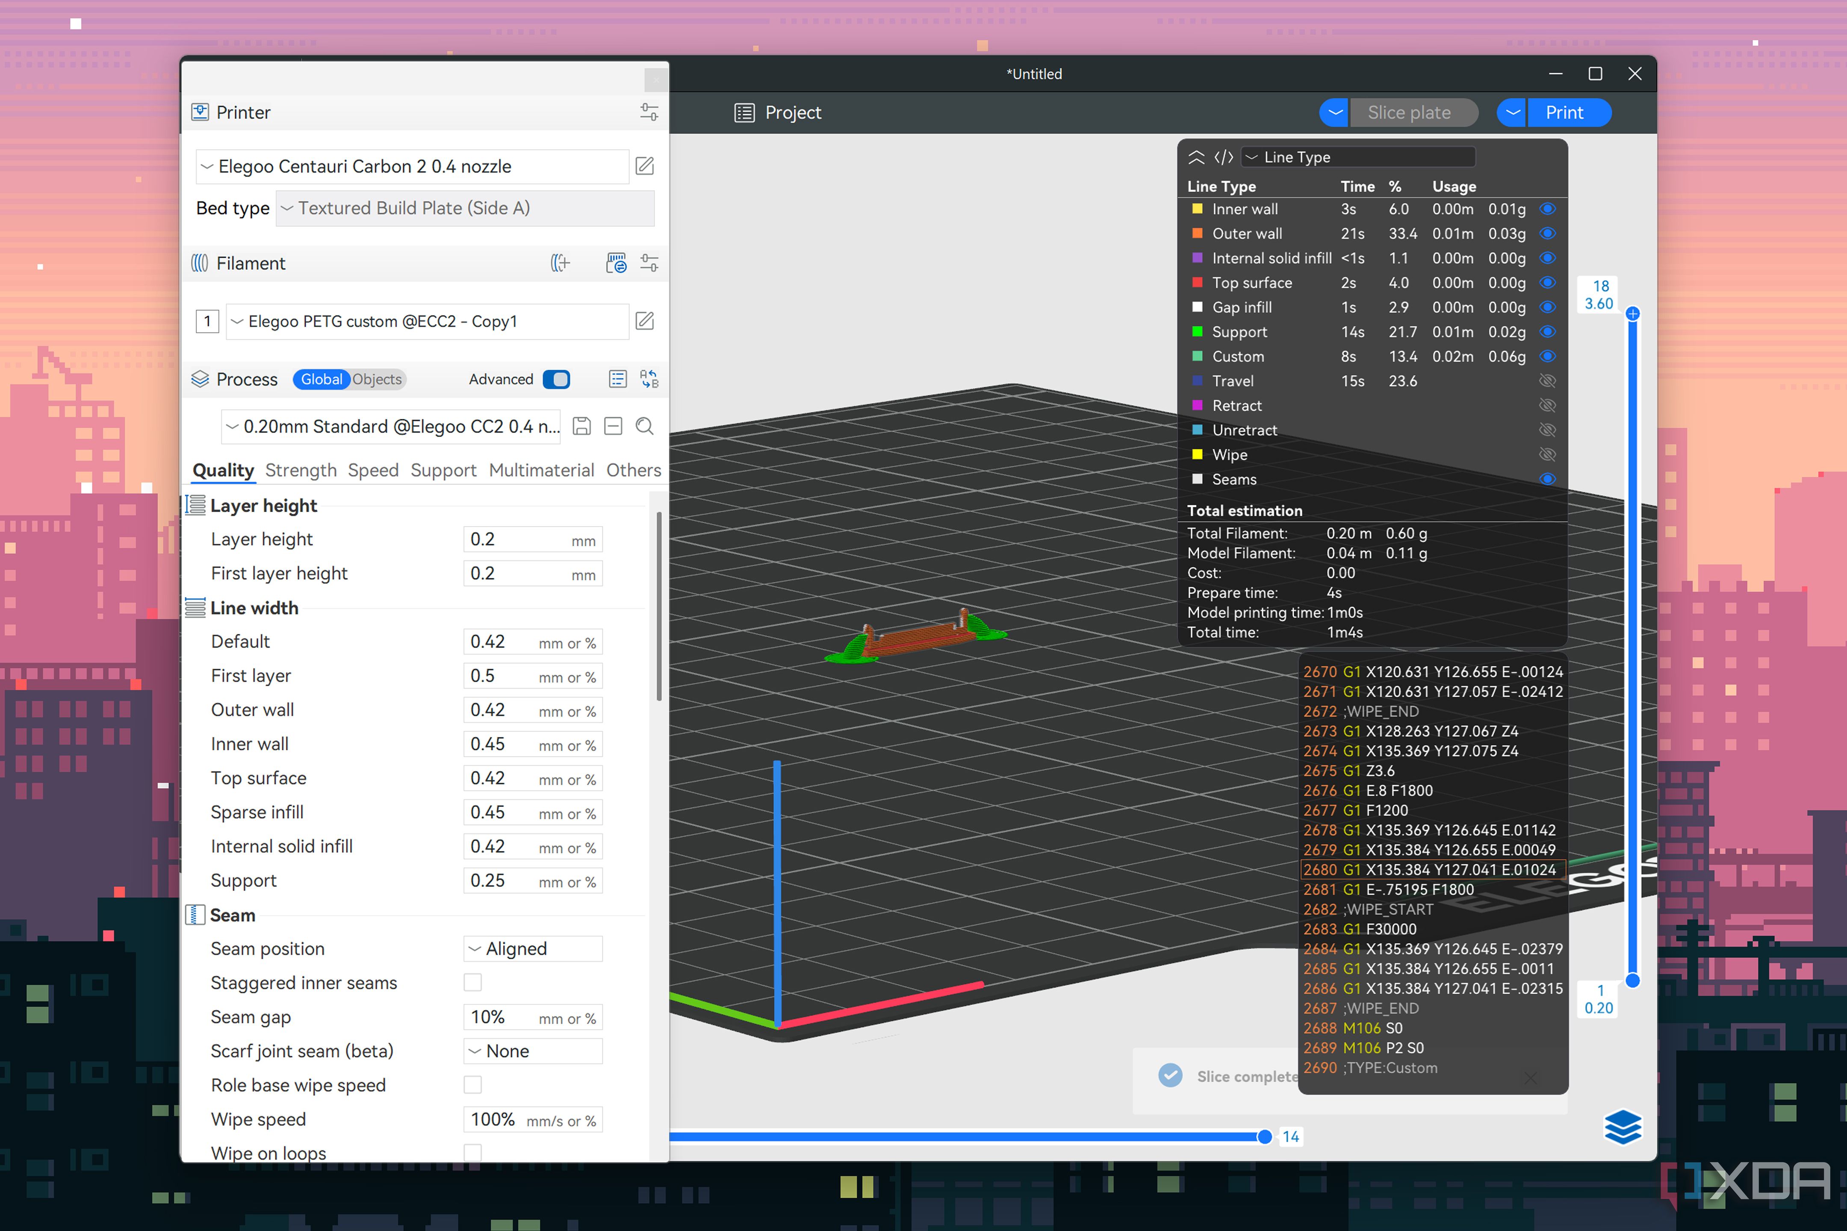Open the printer preset dropdown
1847x1231 pixels.
[412, 166]
